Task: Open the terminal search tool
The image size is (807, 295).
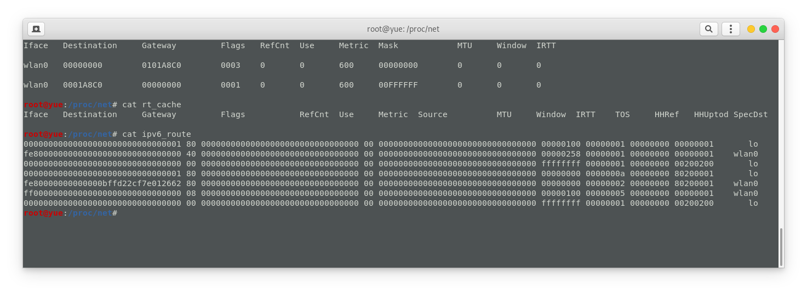Action: point(708,29)
